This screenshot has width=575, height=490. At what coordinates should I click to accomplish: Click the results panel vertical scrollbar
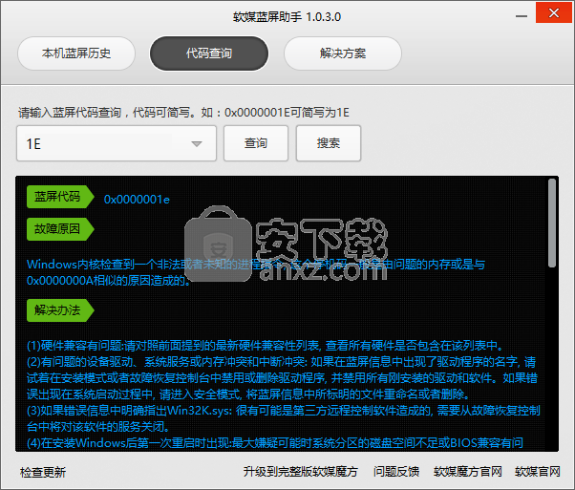pyautogui.click(x=552, y=223)
